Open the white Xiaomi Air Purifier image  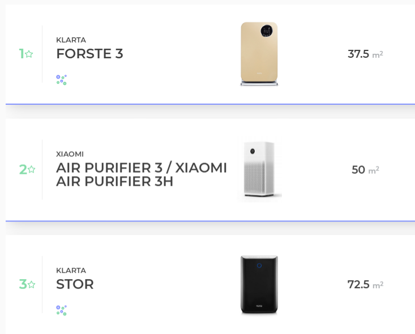[x=259, y=169]
